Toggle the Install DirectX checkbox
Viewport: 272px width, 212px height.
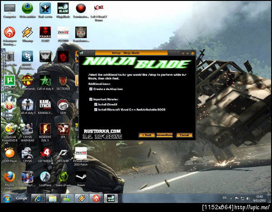click(x=96, y=104)
